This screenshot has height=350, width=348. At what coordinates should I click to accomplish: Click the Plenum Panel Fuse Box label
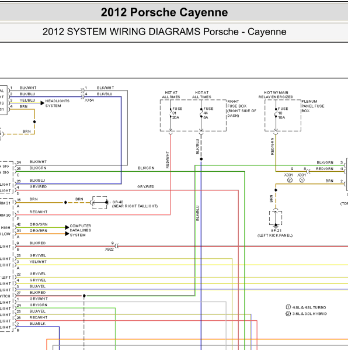tap(313, 106)
